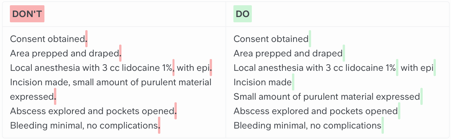
Task: Click the green DO label badge
Action: (x=242, y=14)
